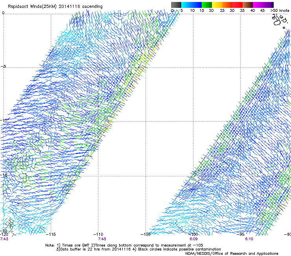This screenshot has width=291, height=256.
Task: Select the red 30-35 knots color swatch
Action: point(238,5)
